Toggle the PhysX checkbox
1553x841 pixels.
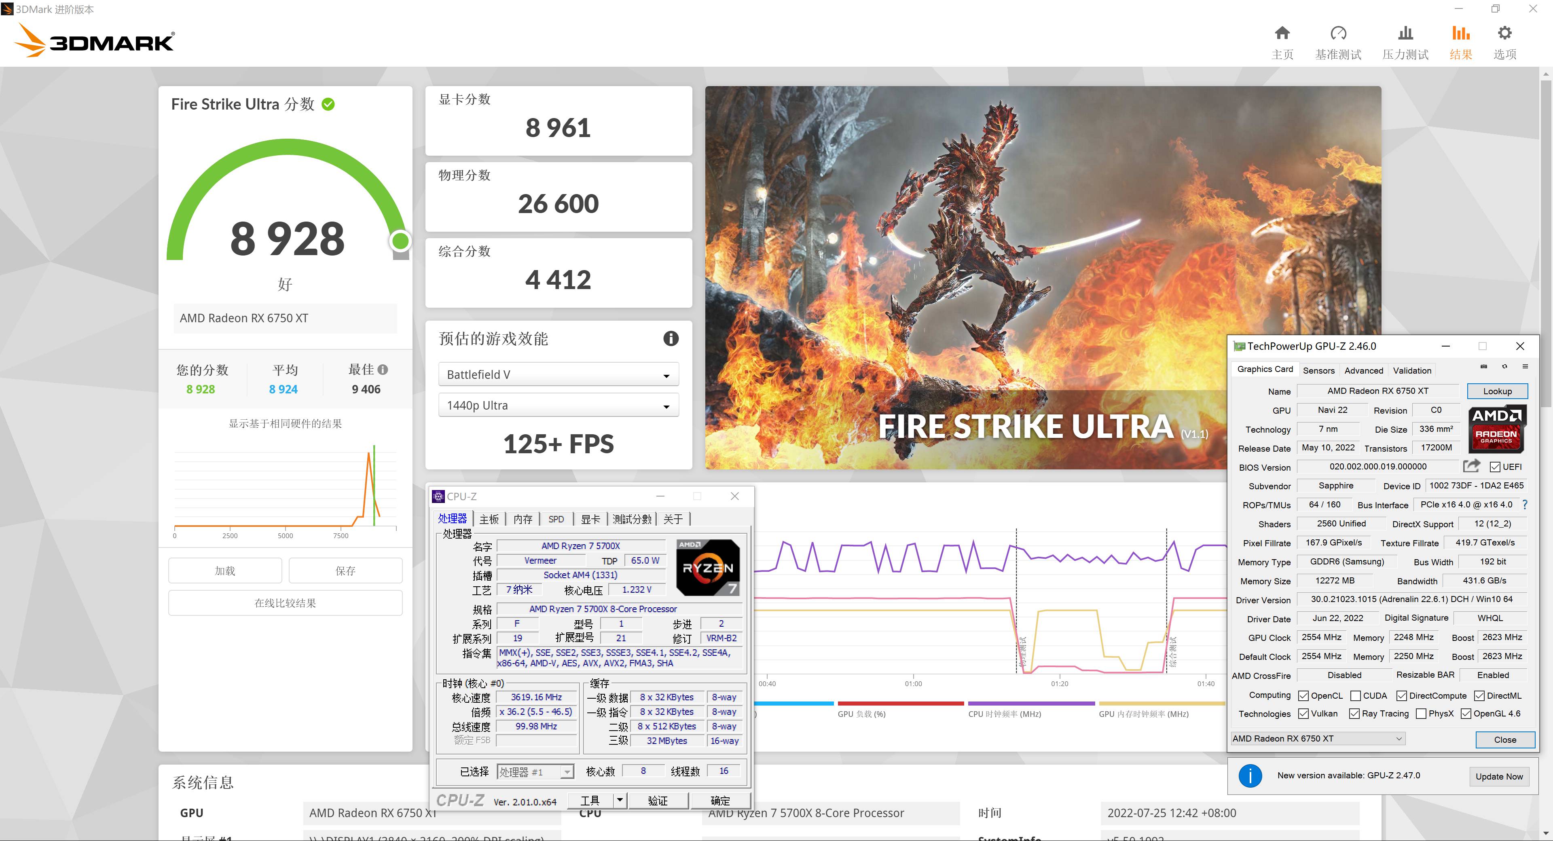click(x=1421, y=714)
